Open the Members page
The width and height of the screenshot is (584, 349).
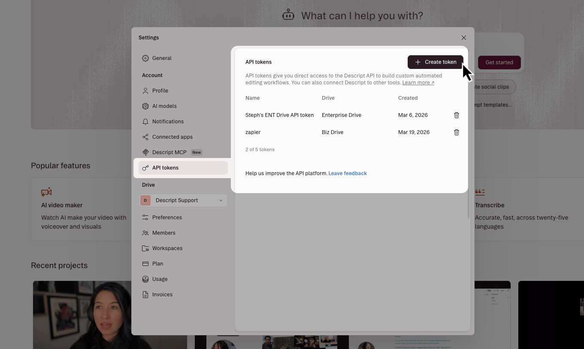click(x=183, y=233)
